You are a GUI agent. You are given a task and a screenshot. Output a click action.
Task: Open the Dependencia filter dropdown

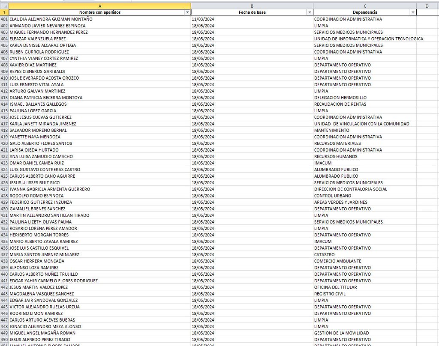pyautogui.click(x=413, y=12)
